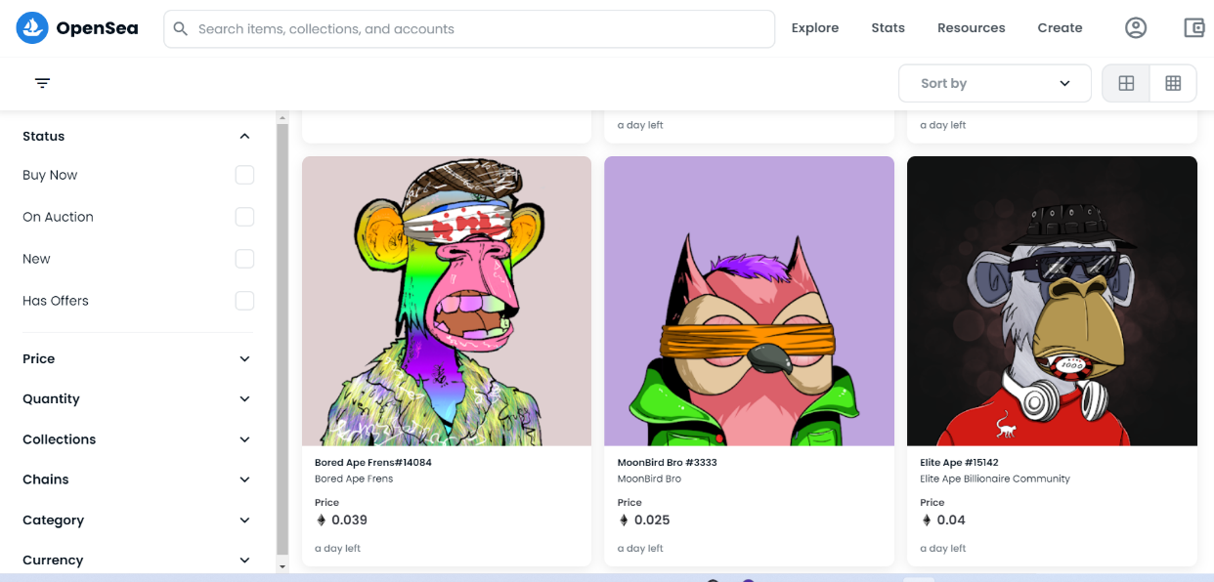Collapse the Status filter section
The height and width of the screenshot is (582, 1214).
244,137
